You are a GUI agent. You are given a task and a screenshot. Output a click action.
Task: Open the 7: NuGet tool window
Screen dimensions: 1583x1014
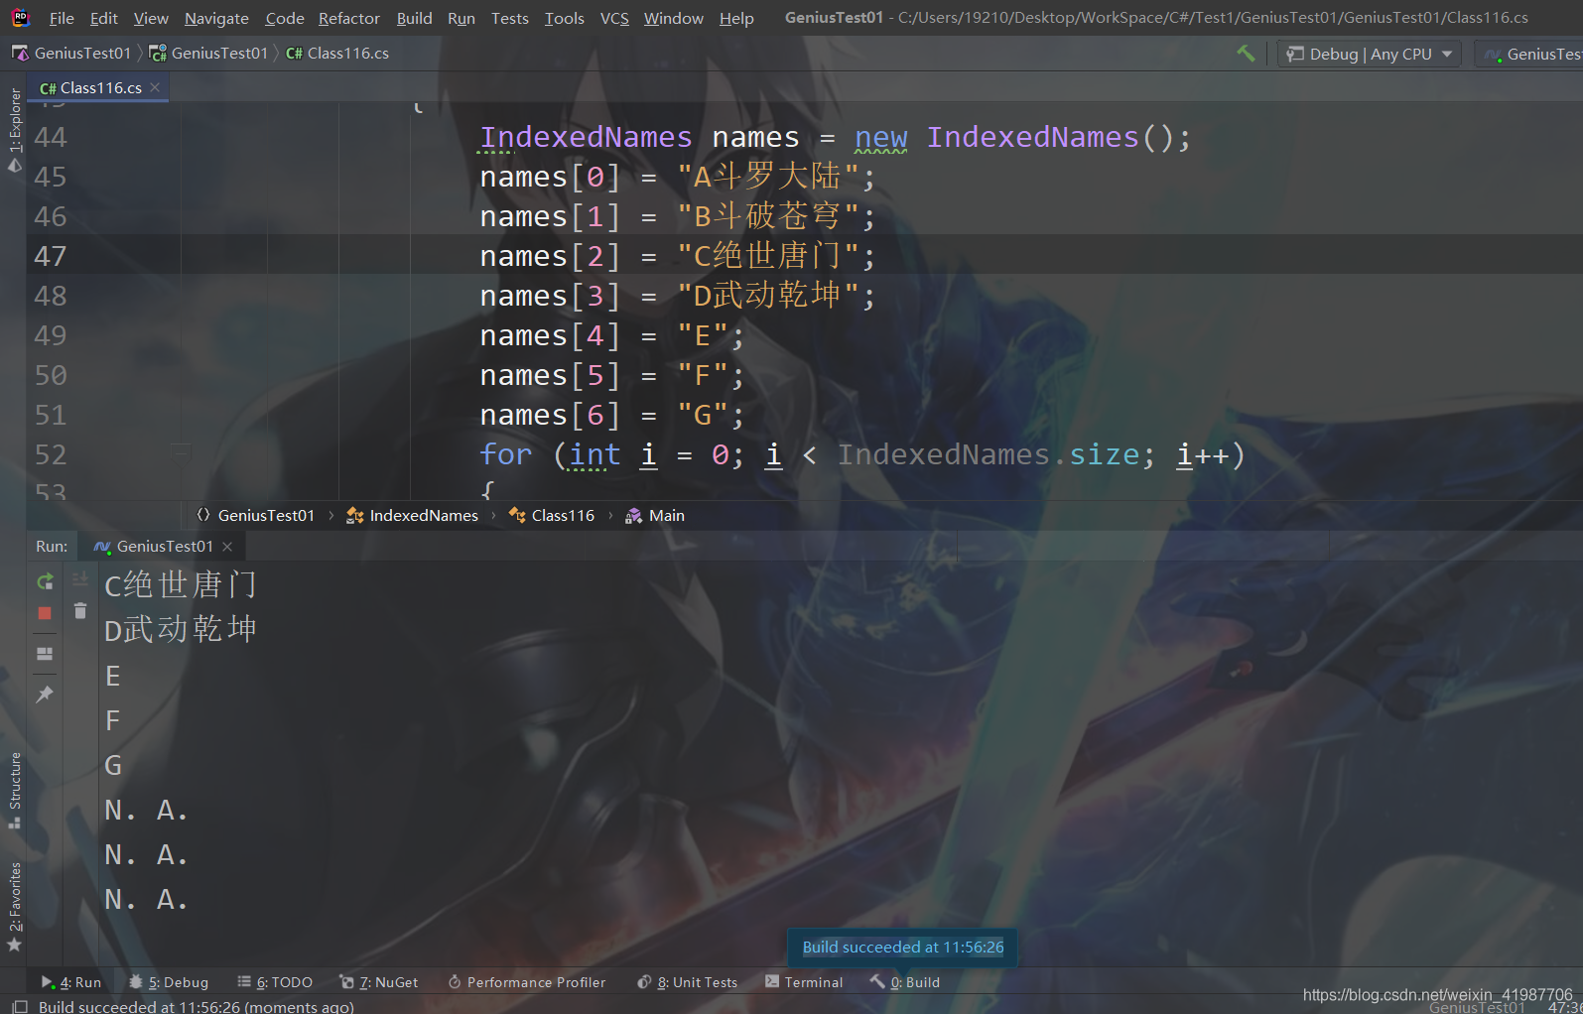pos(379,982)
